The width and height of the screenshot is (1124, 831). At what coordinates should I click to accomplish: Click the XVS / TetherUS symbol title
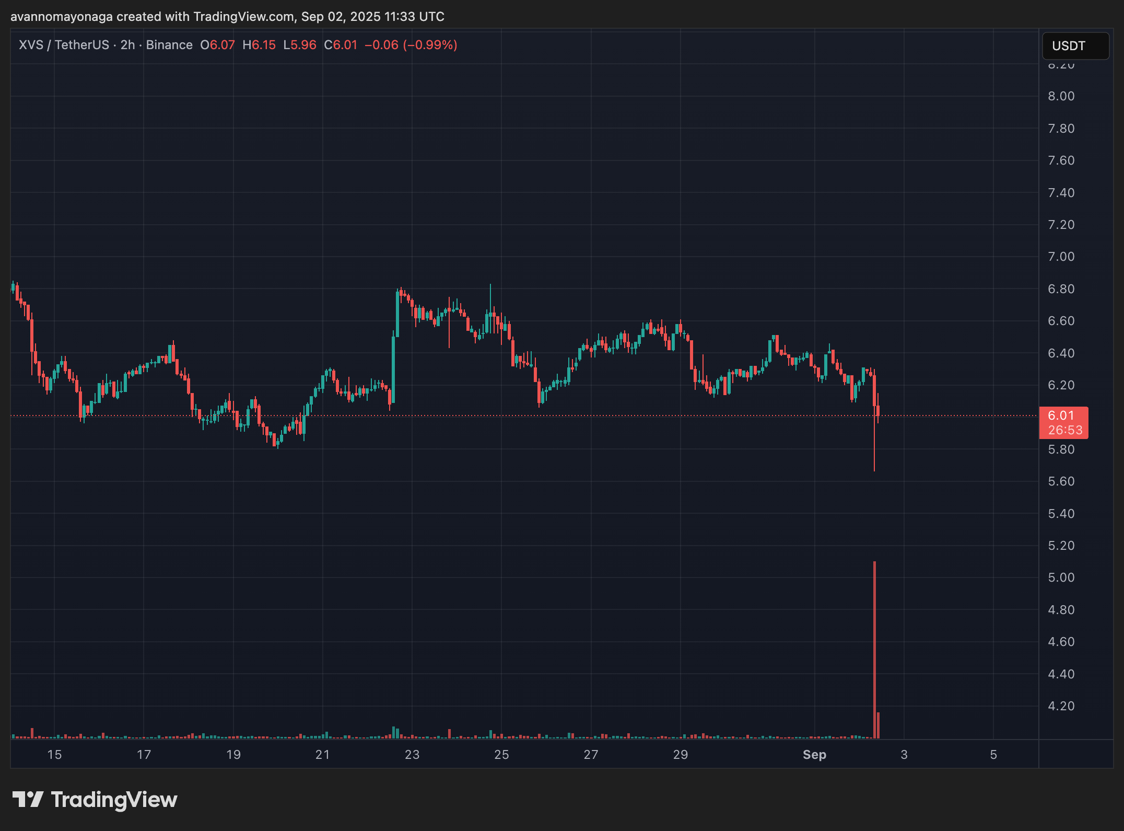pyautogui.click(x=64, y=45)
